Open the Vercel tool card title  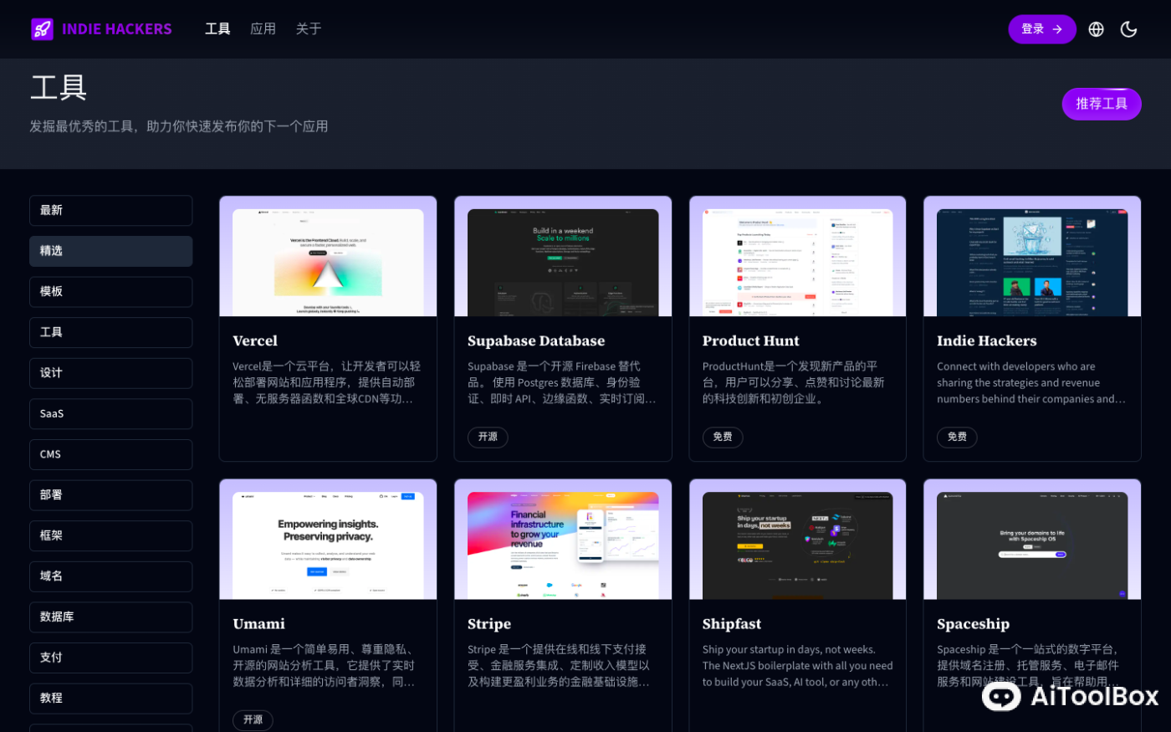coord(255,340)
